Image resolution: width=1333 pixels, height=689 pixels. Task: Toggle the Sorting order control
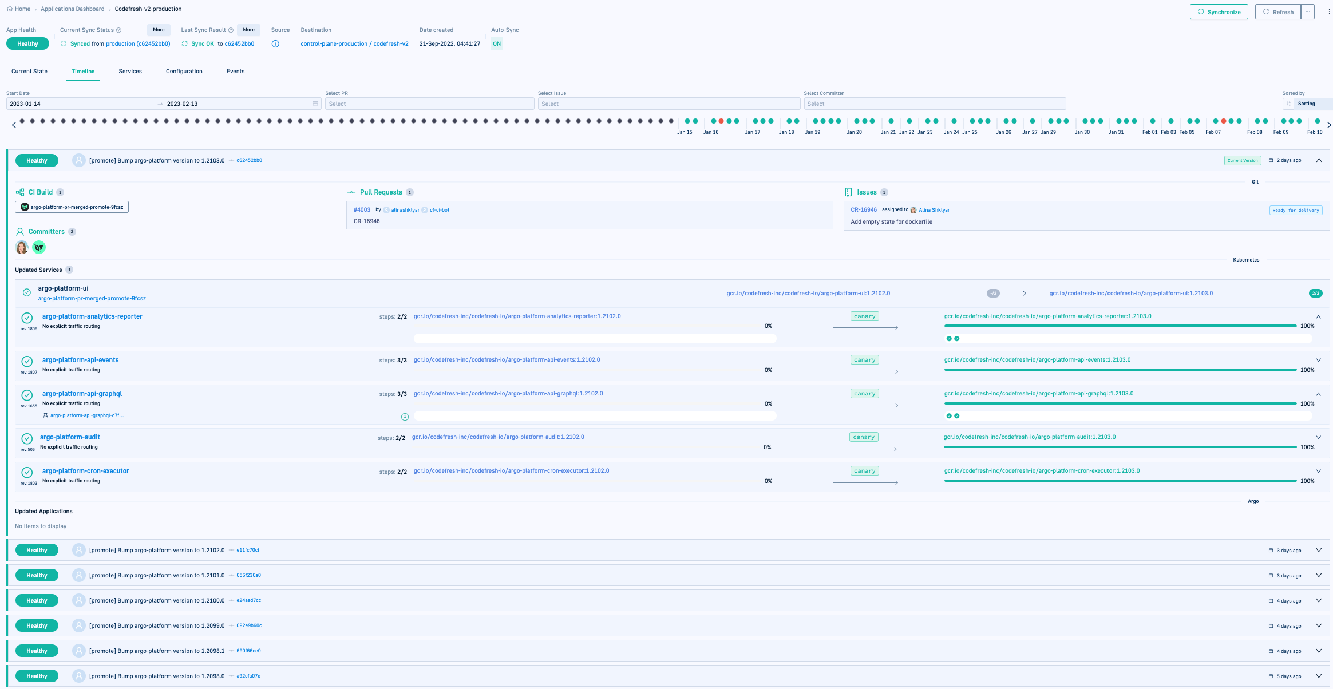[1289, 104]
